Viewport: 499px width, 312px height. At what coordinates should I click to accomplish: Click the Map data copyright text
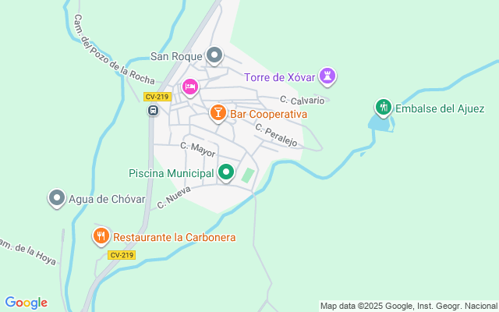tap(409, 307)
